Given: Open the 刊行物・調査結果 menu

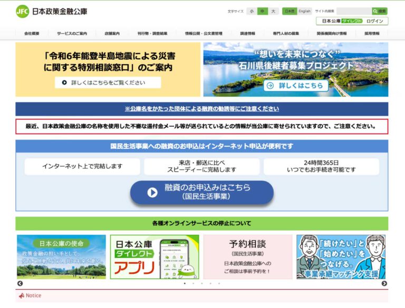Looking at the screenshot, I should [152, 34].
